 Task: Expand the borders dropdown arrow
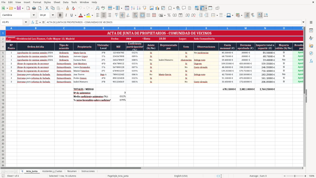pos(217,15)
